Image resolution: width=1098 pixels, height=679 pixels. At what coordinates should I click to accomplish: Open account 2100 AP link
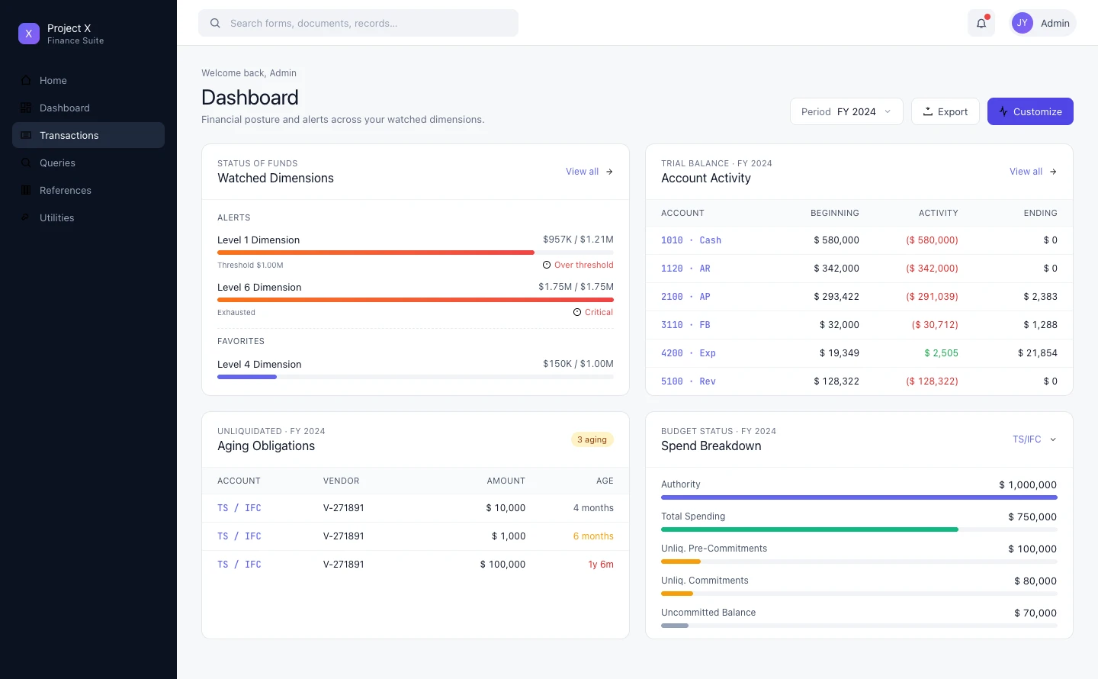pyautogui.click(x=685, y=297)
